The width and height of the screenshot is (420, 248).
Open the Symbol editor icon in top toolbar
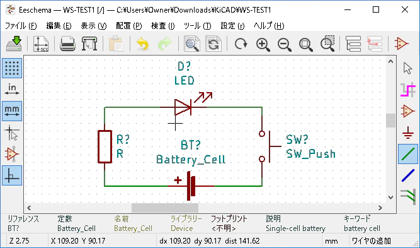(401, 44)
